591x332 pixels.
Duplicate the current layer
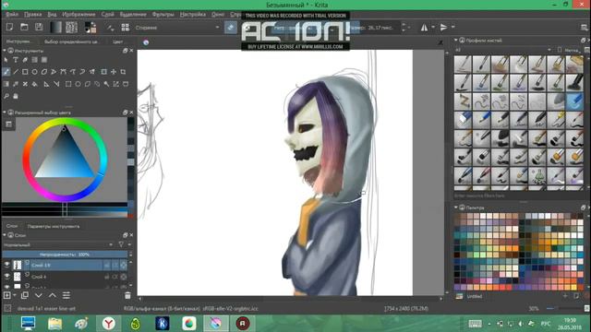[x=25, y=295]
